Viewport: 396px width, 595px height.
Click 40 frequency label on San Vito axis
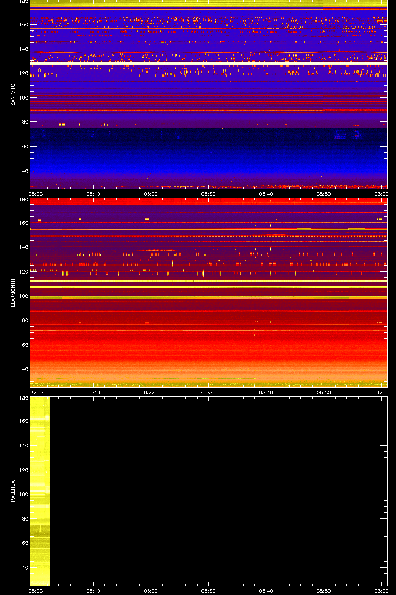(x=24, y=171)
